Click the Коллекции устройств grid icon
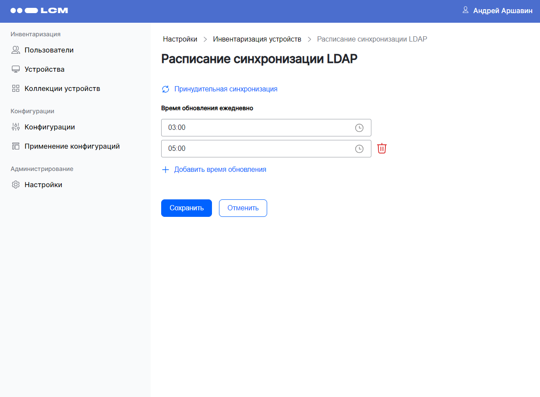 point(15,88)
